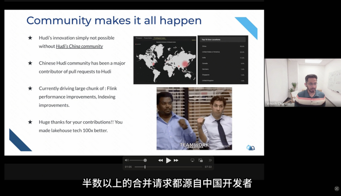Click the world map pull request chart
Screen dimensions: 341x196
click(165, 60)
